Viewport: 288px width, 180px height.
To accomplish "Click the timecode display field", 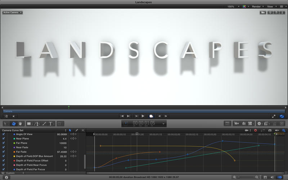I will click(144, 123).
